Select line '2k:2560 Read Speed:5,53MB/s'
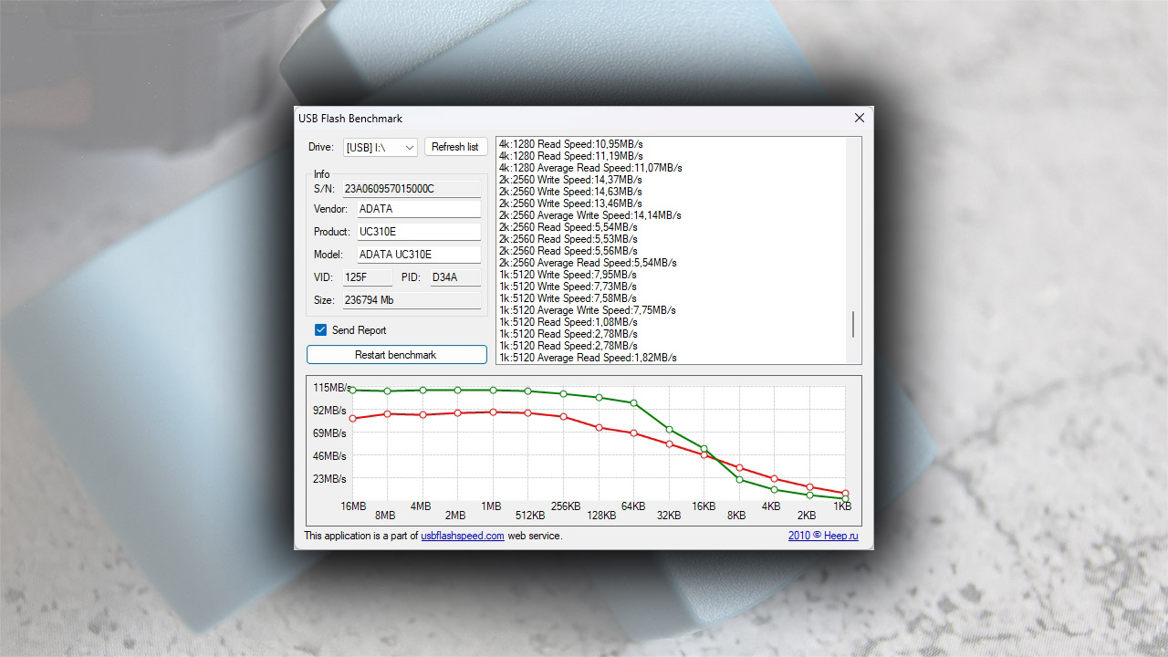 [568, 239]
